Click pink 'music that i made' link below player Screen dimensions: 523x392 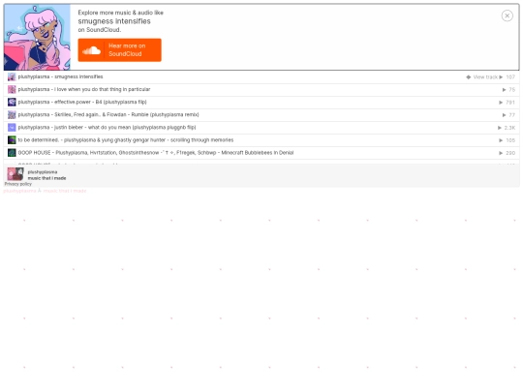(65, 191)
